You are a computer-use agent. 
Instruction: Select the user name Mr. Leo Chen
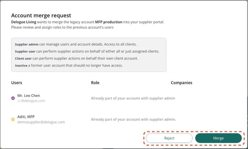[29, 96]
